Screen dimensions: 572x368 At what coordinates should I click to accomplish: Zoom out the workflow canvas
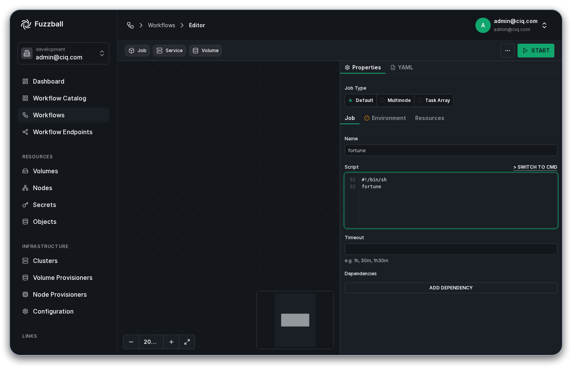click(x=131, y=342)
